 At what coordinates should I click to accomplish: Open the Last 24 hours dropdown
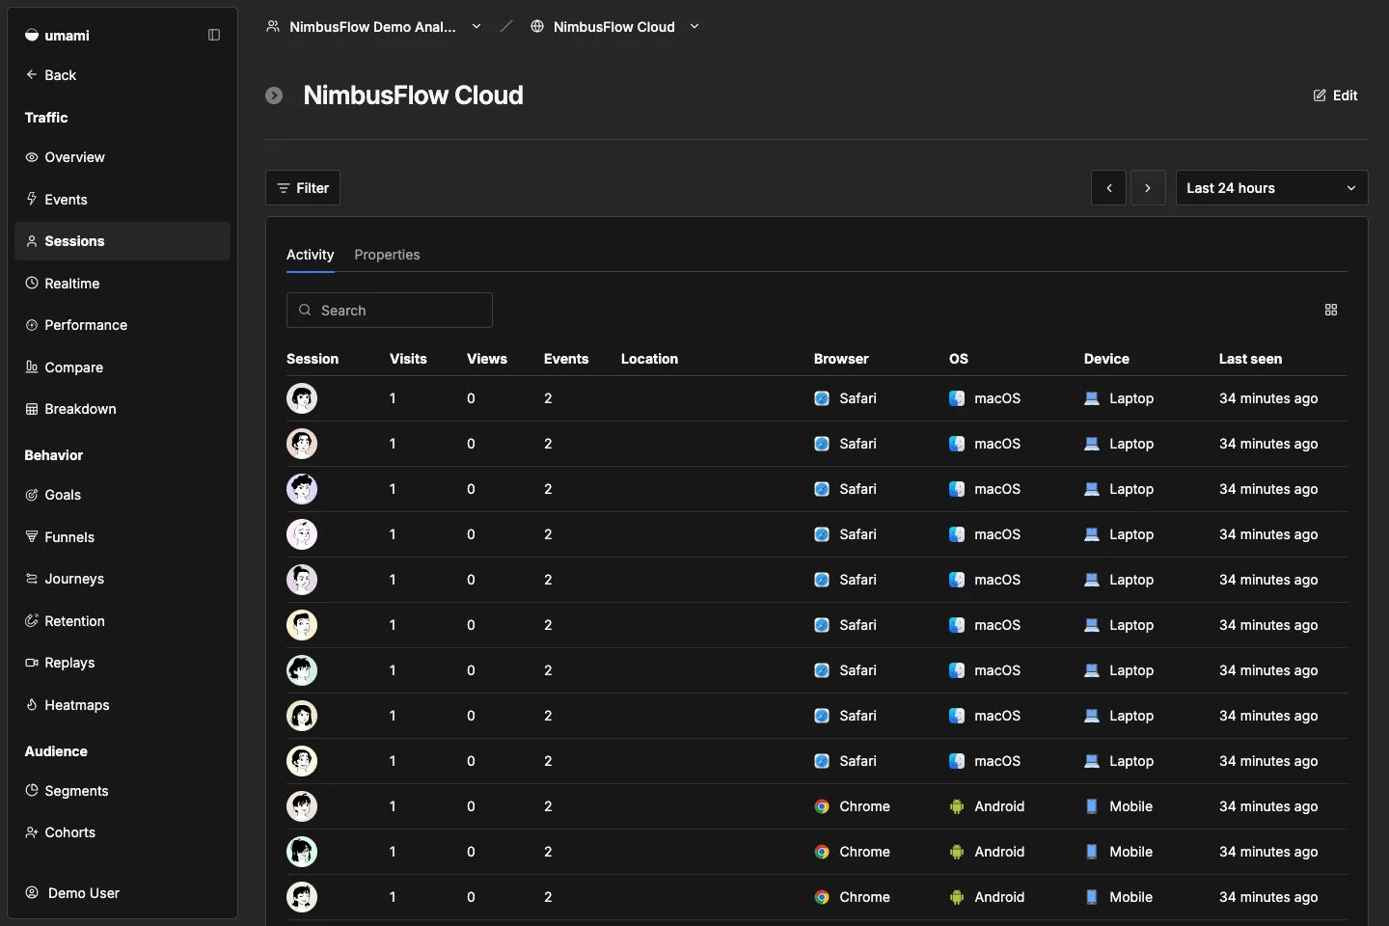point(1271,188)
